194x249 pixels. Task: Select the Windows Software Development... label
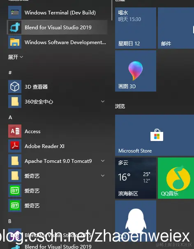tap(65, 42)
